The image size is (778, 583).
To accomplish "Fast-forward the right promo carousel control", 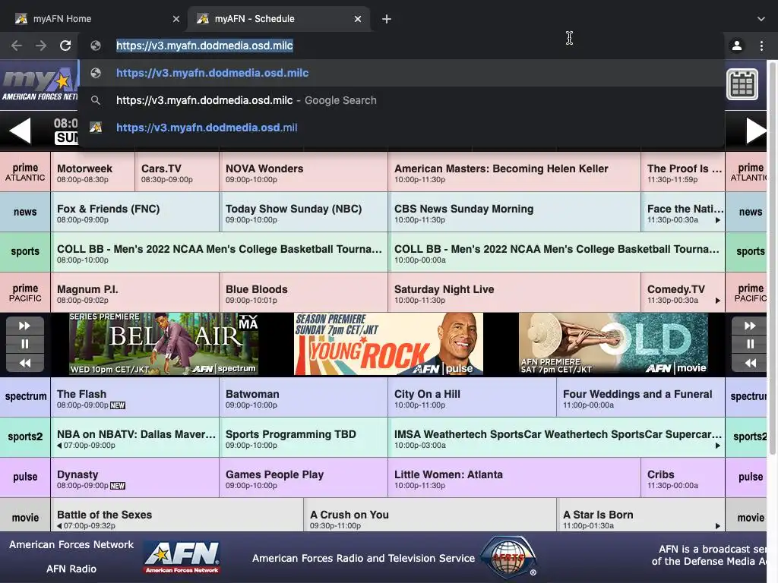I will 750,326.
